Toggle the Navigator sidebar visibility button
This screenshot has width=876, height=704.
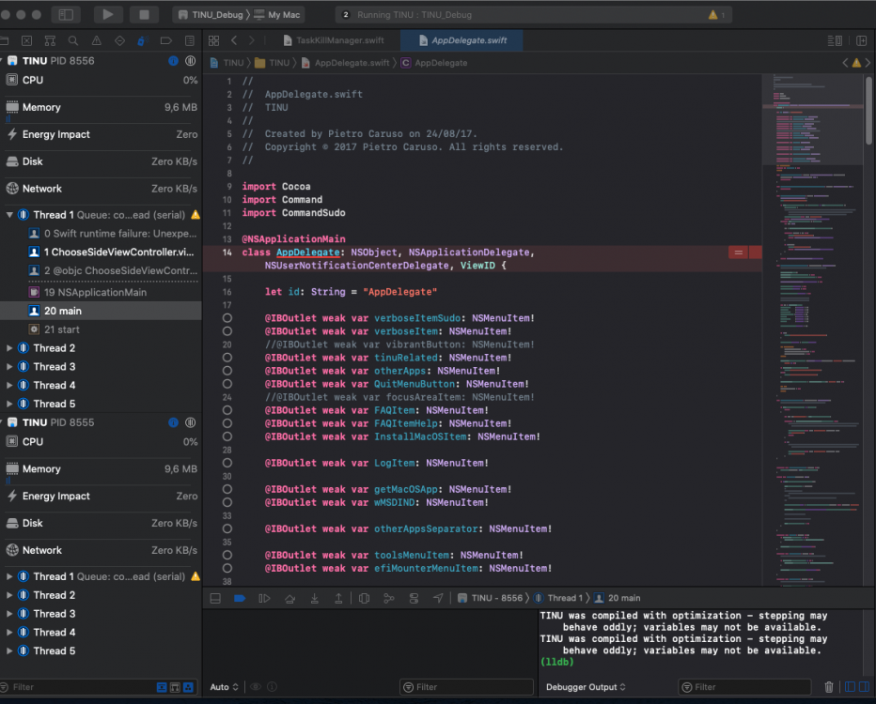click(x=66, y=15)
